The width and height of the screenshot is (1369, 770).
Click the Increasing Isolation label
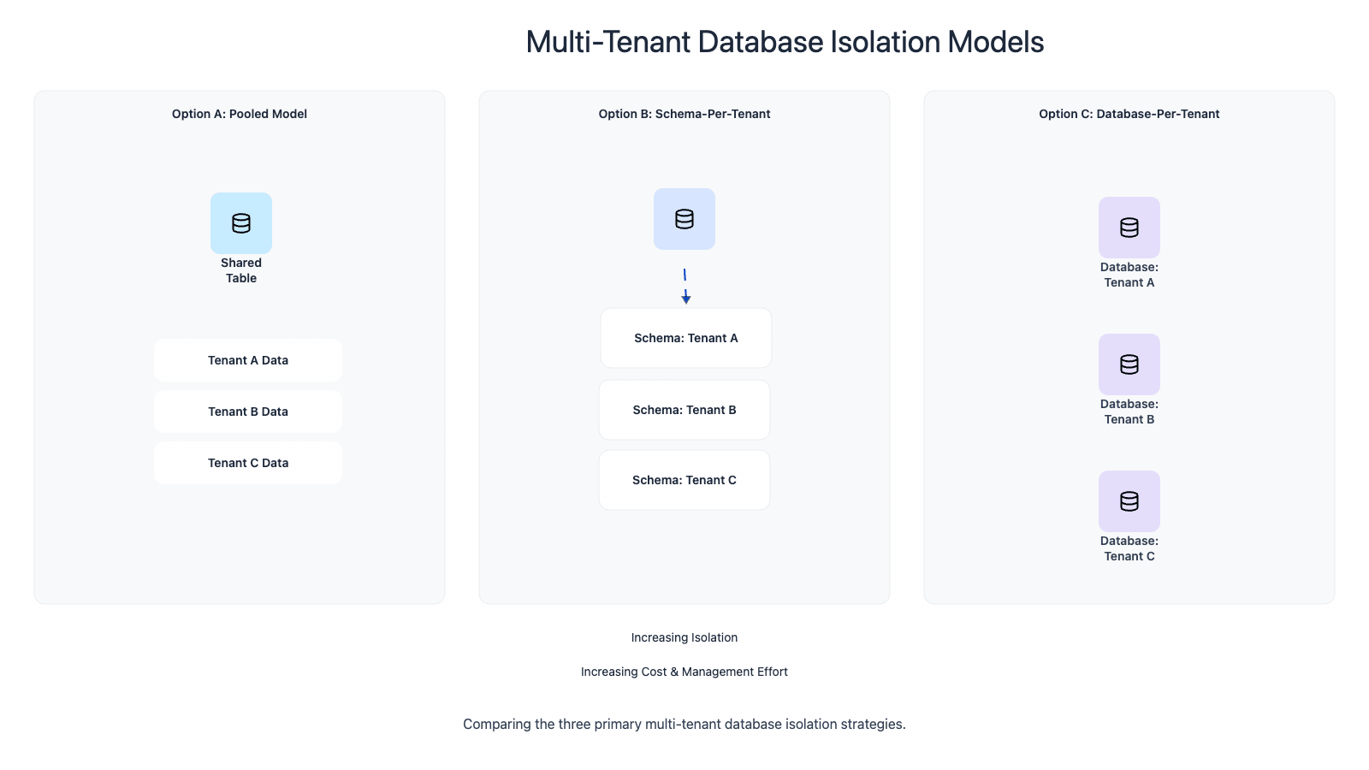pyautogui.click(x=684, y=637)
